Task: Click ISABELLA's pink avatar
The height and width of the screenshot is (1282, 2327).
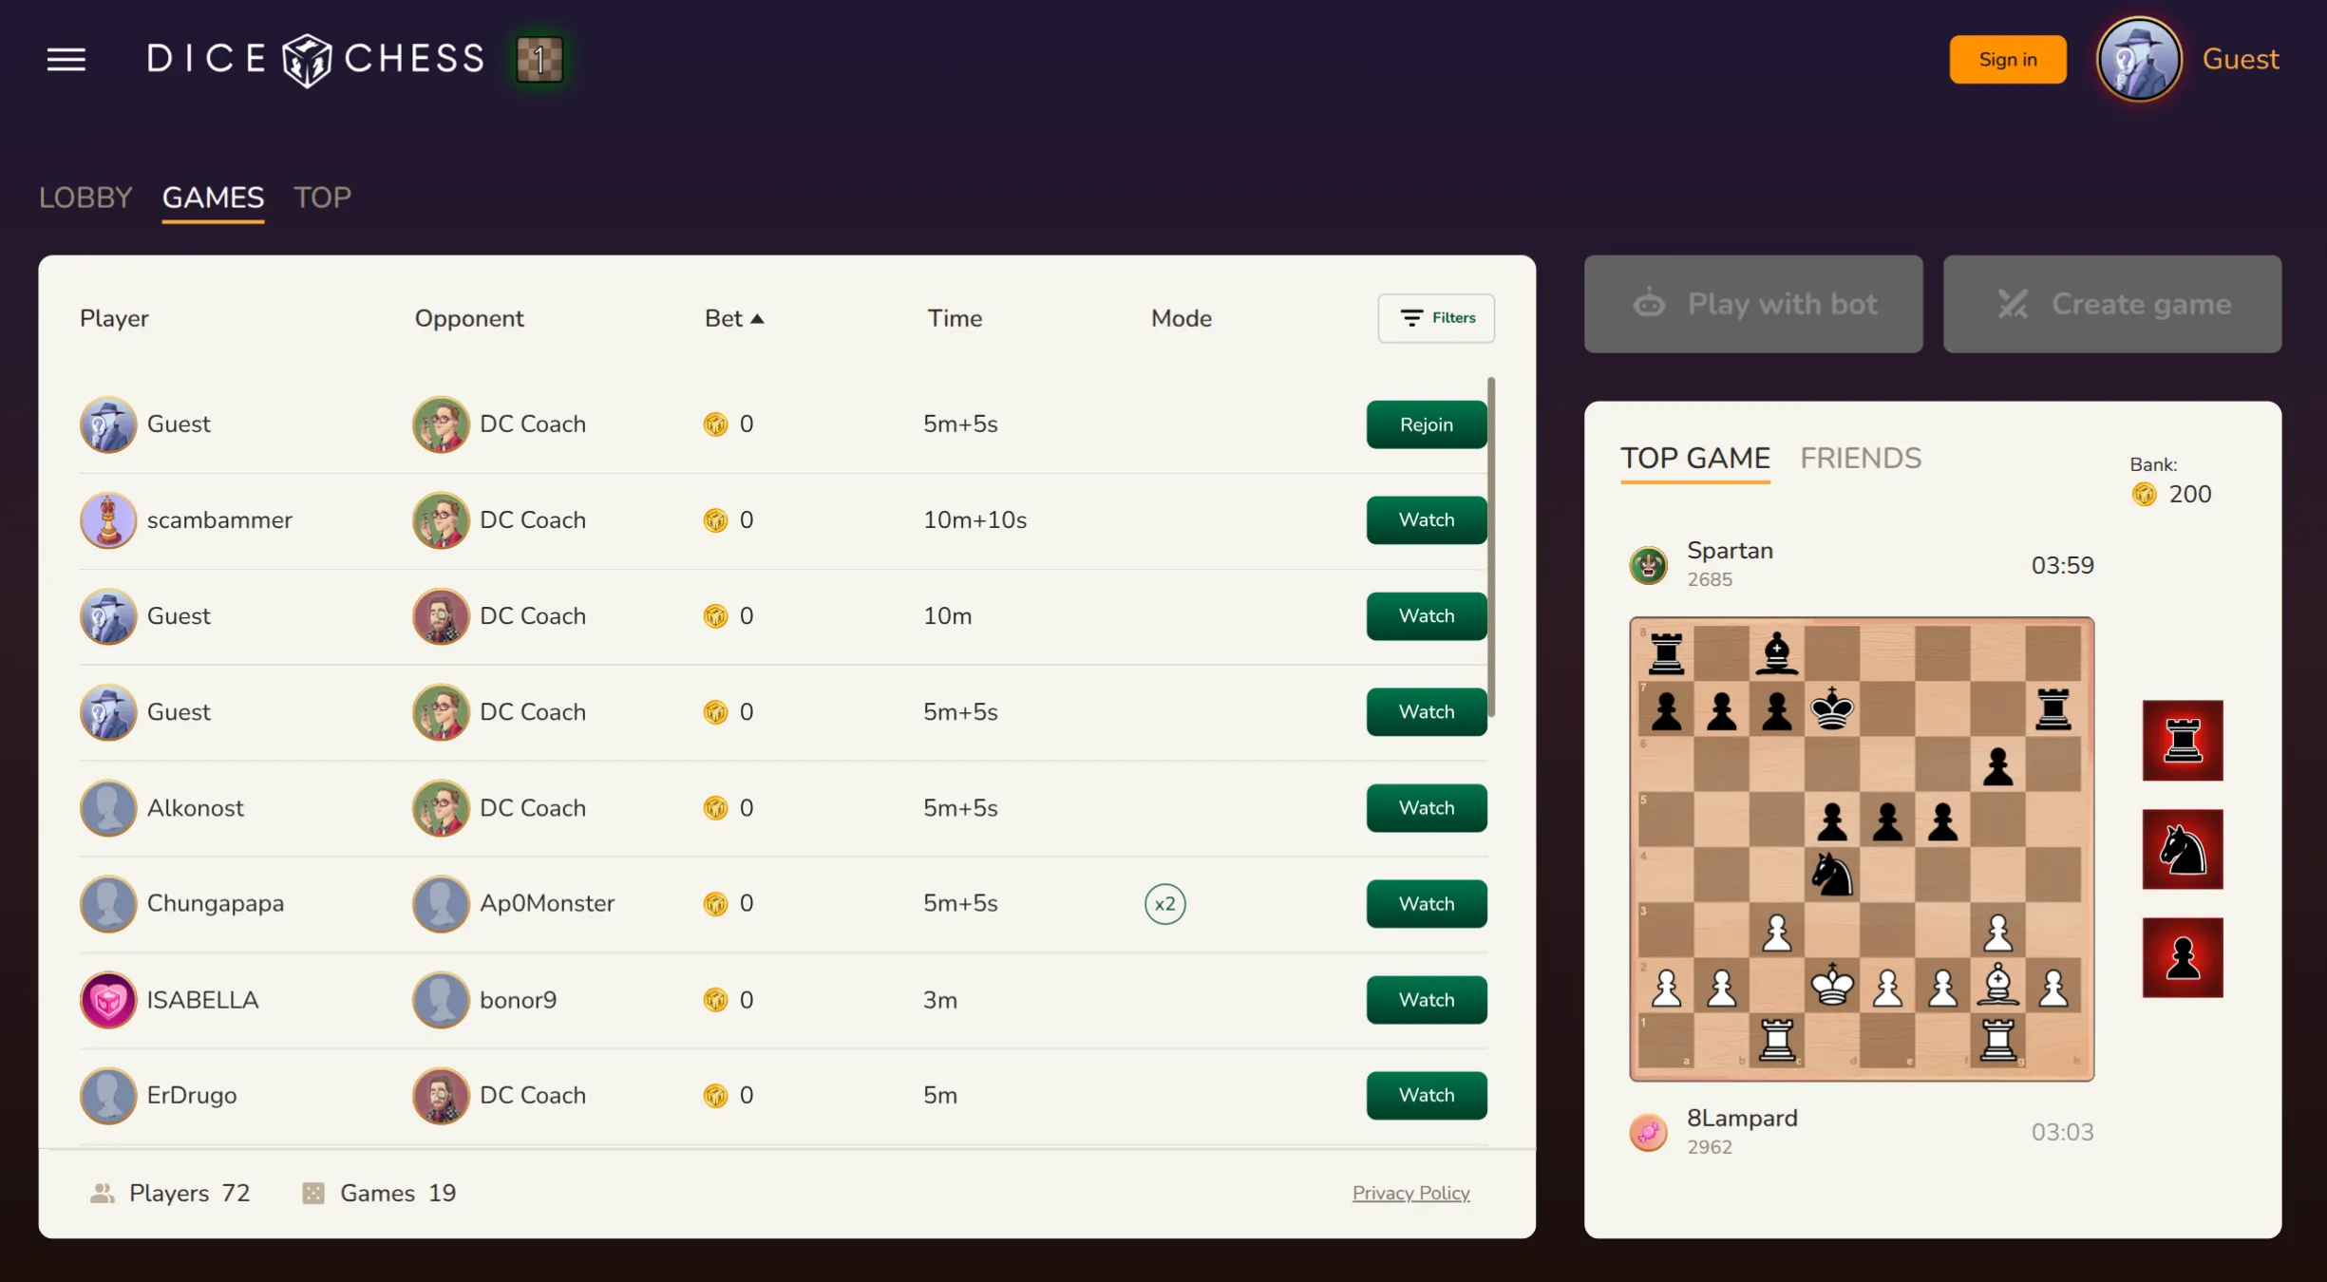Action: pyautogui.click(x=108, y=1000)
